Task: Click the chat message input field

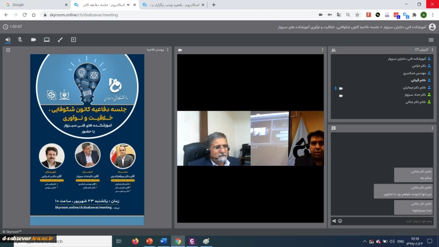Action: click(x=389, y=221)
